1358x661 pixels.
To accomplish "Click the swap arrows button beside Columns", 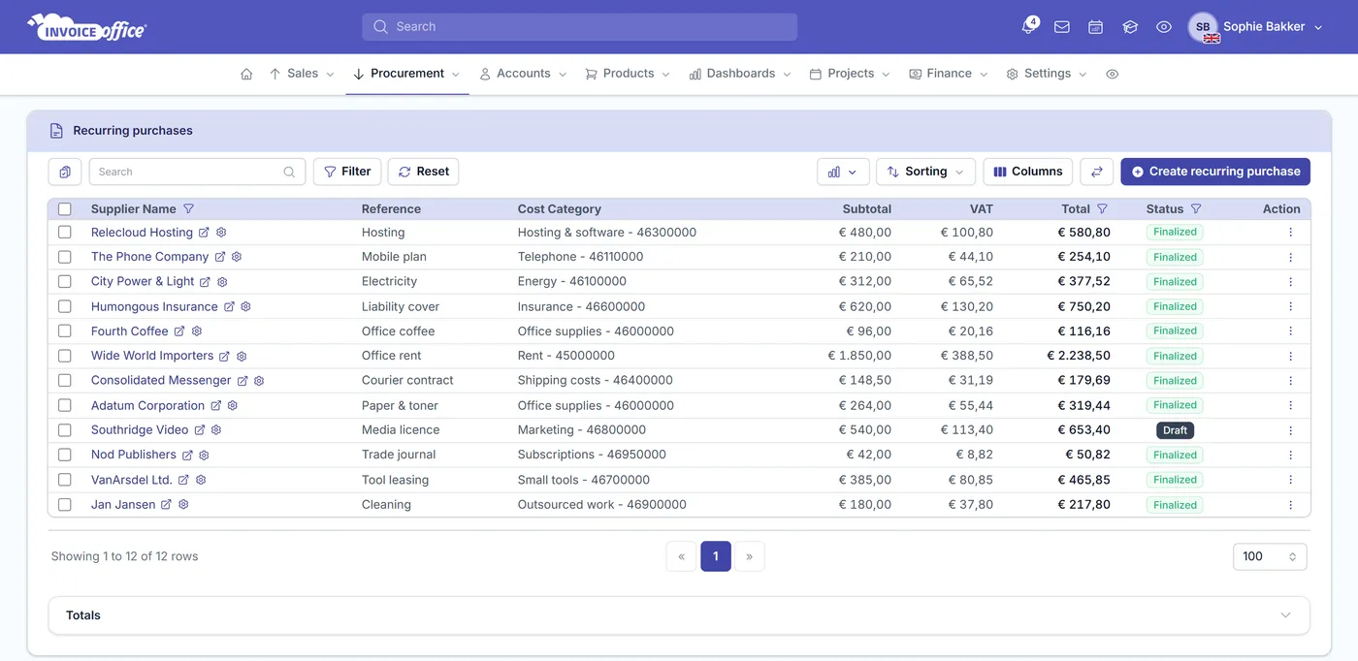I will (1096, 172).
